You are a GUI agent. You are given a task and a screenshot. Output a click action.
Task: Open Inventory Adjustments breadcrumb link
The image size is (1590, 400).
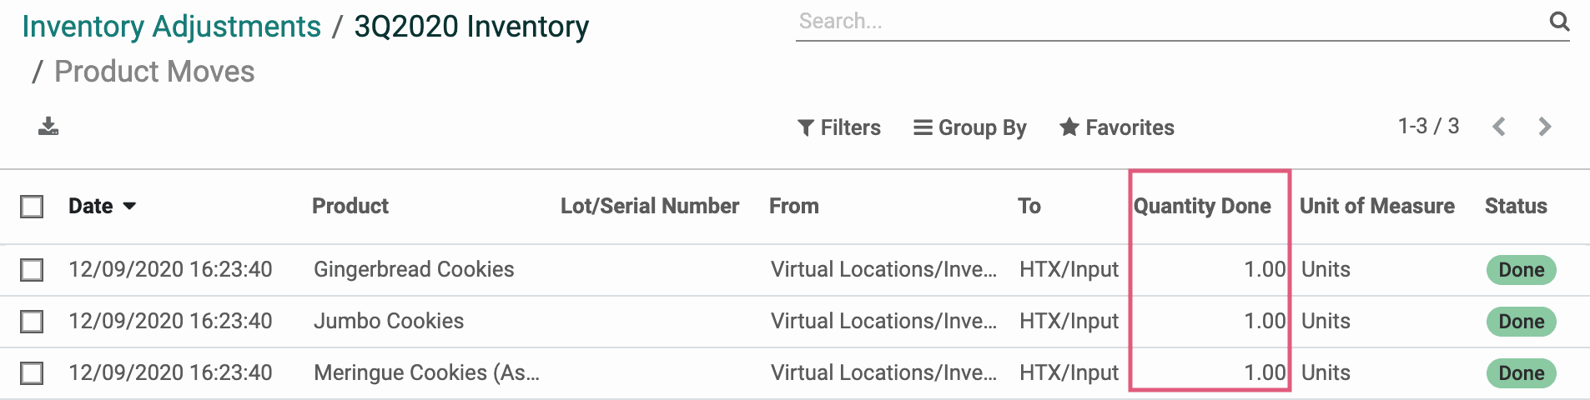171,27
